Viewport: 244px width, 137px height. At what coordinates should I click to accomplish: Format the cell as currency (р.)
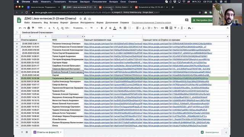[50, 28]
